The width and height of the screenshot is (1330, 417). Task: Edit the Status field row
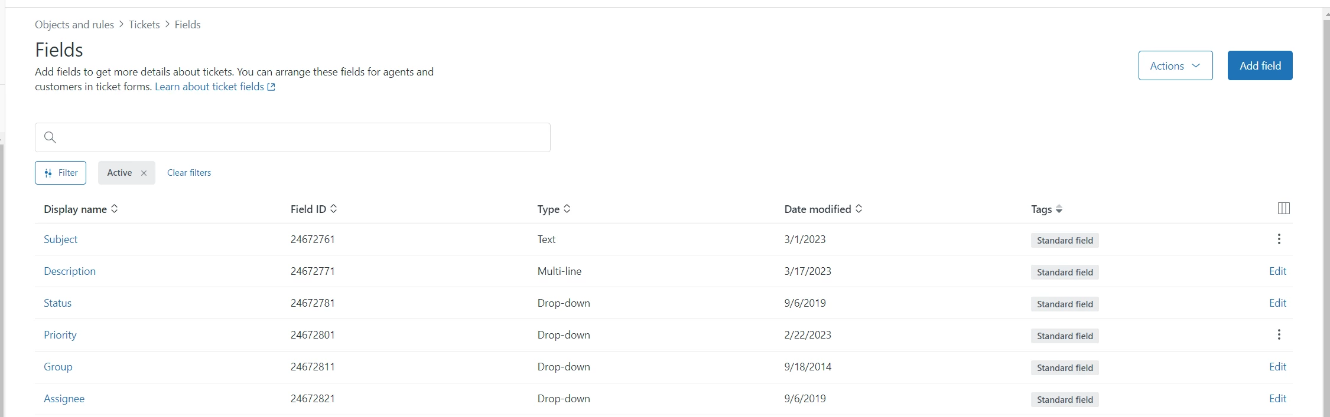[1277, 303]
